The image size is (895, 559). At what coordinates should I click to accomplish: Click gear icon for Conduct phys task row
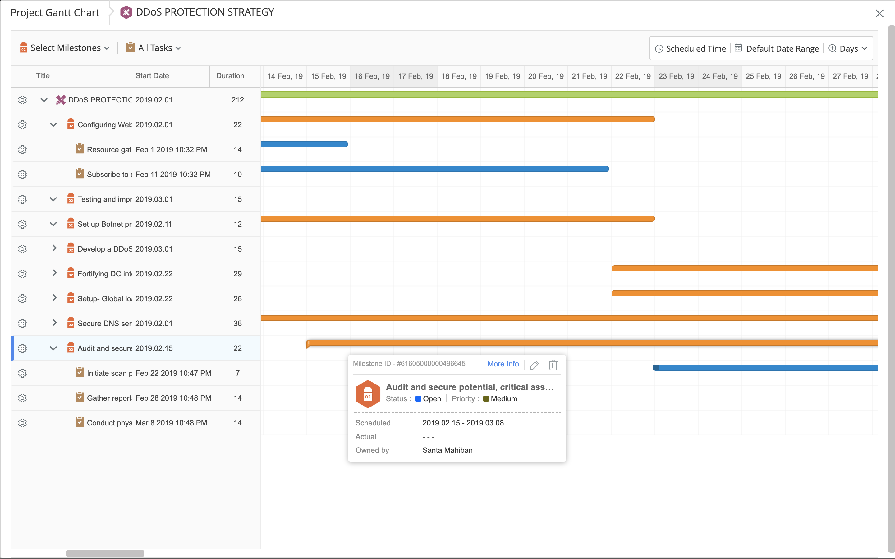pyautogui.click(x=23, y=423)
